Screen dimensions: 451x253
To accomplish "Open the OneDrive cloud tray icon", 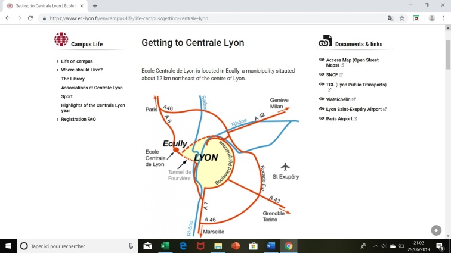I will pyautogui.click(x=393, y=246).
